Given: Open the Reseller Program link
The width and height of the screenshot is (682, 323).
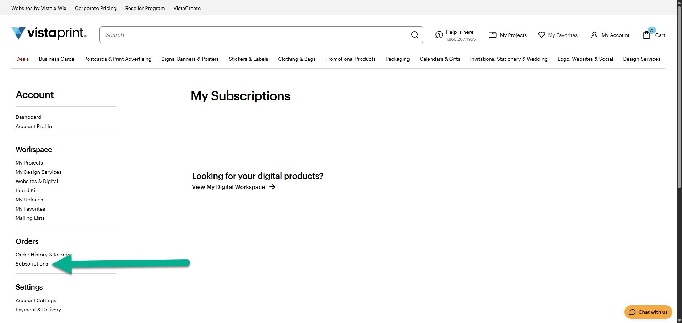Looking at the screenshot, I should 145,8.
